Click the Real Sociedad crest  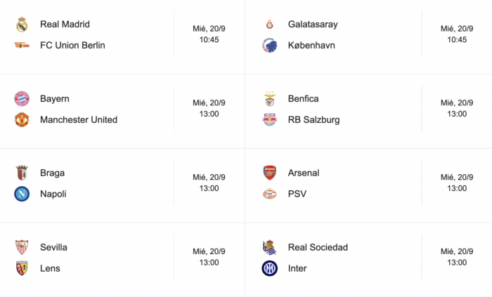pyautogui.click(x=269, y=247)
